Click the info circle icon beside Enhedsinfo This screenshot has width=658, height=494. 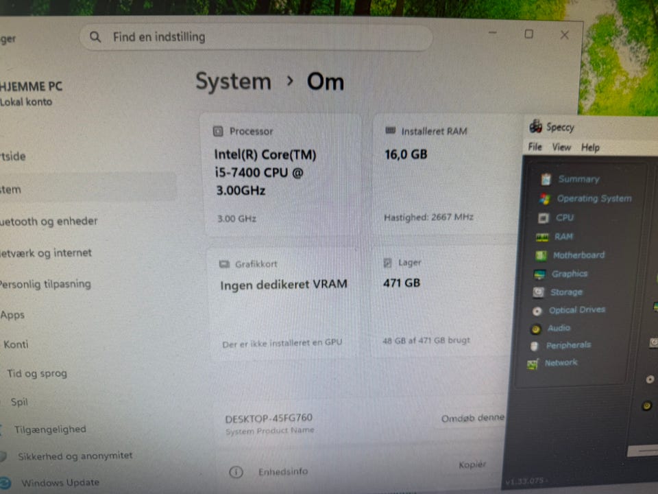236,472
